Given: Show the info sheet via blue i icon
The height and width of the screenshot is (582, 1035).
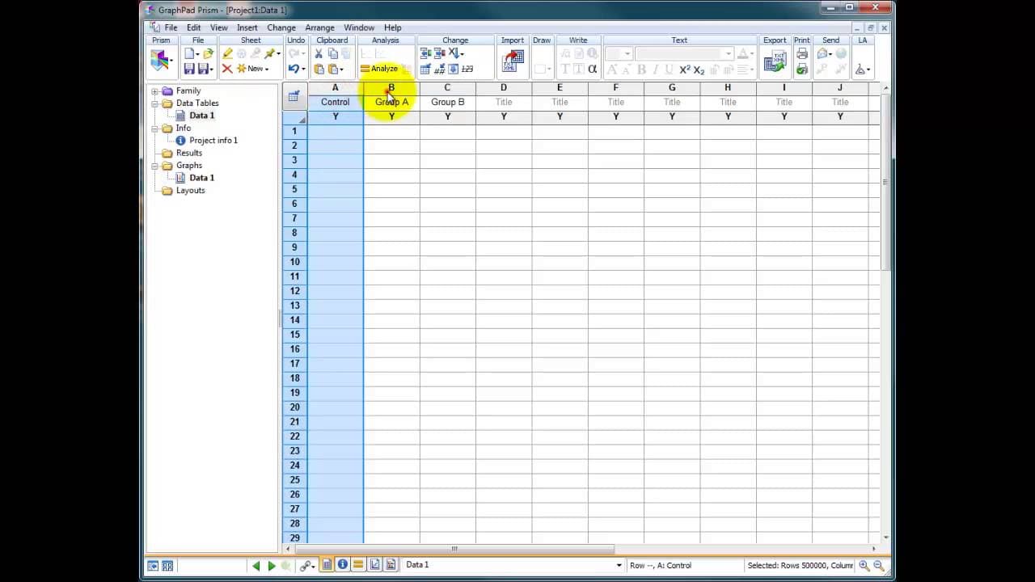Looking at the screenshot, I should click(x=343, y=565).
